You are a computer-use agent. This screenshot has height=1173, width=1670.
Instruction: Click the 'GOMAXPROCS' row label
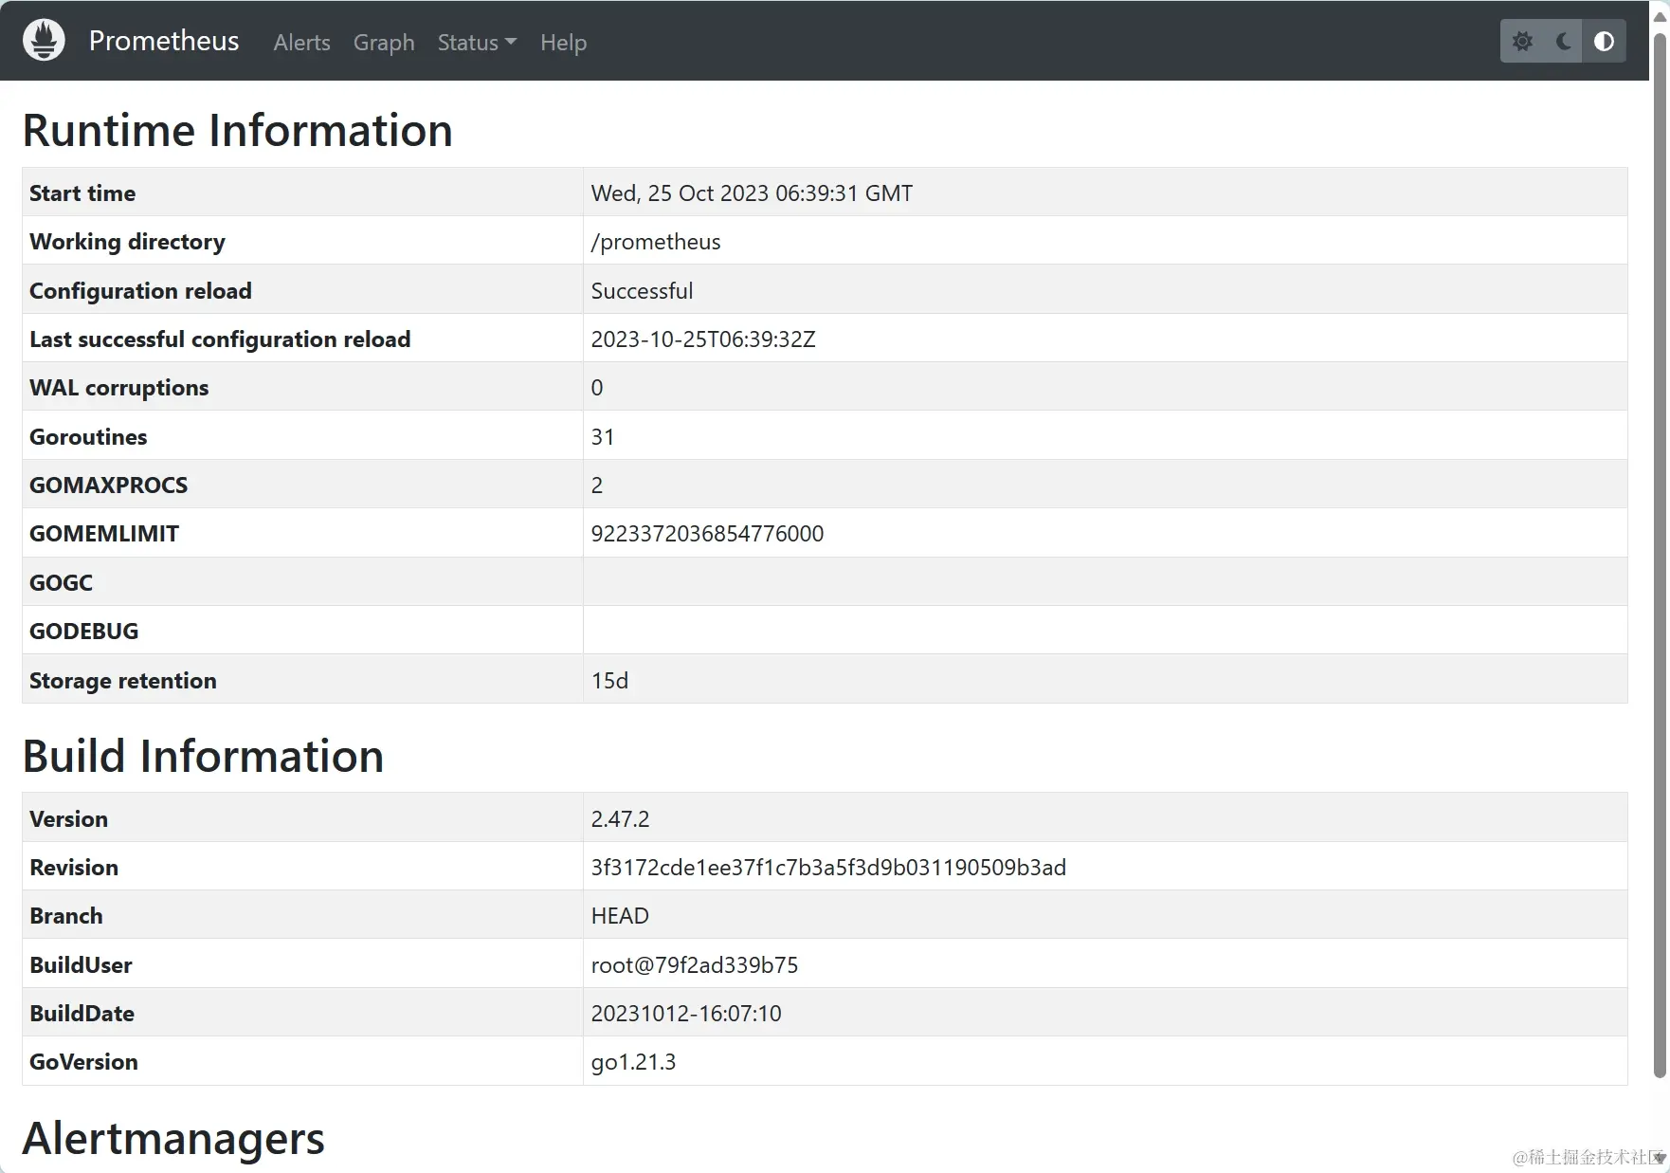pos(108,486)
